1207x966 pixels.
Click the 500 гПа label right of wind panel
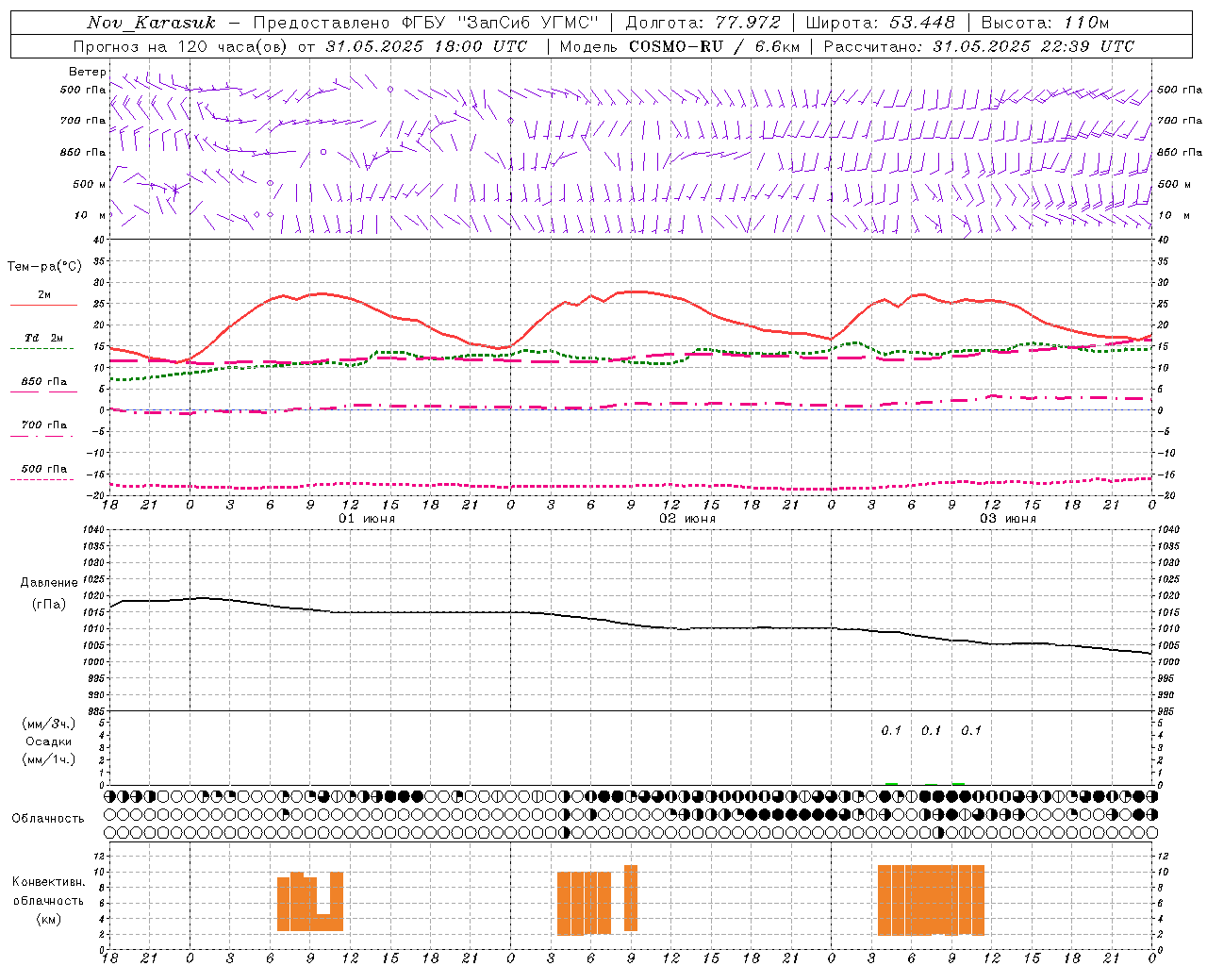pyautogui.click(x=1180, y=90)
